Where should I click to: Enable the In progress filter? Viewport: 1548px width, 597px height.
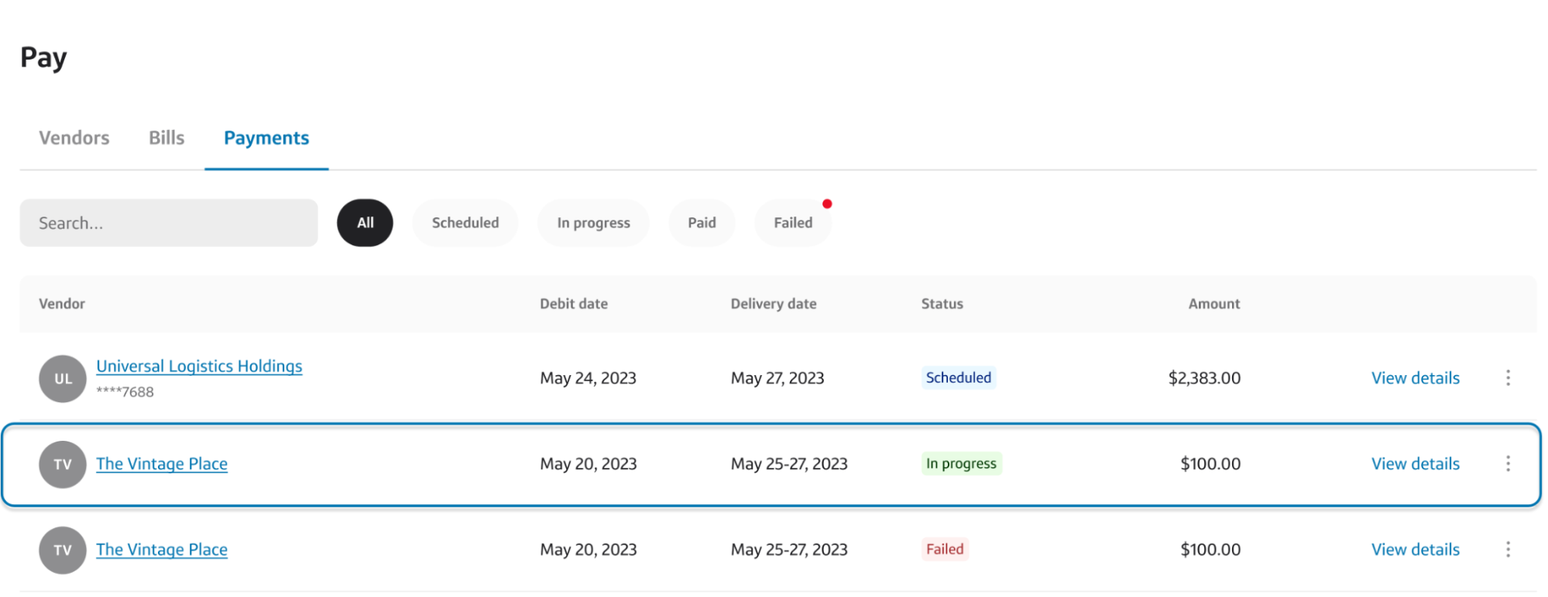(593, 223)
